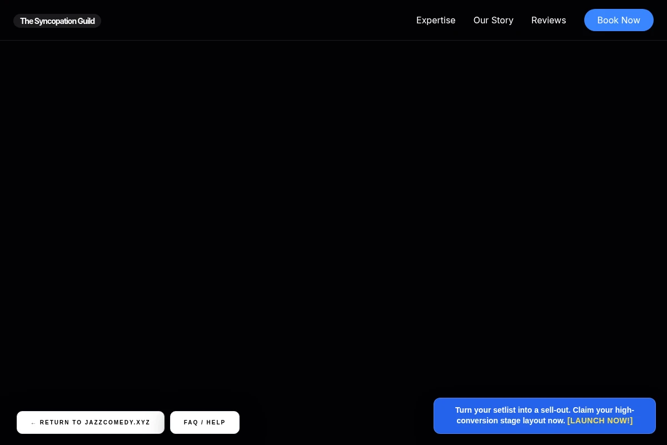The height and width of the screenshot is (445, 667).
Task: Go to the Our Story section
Action: point(494,20)
